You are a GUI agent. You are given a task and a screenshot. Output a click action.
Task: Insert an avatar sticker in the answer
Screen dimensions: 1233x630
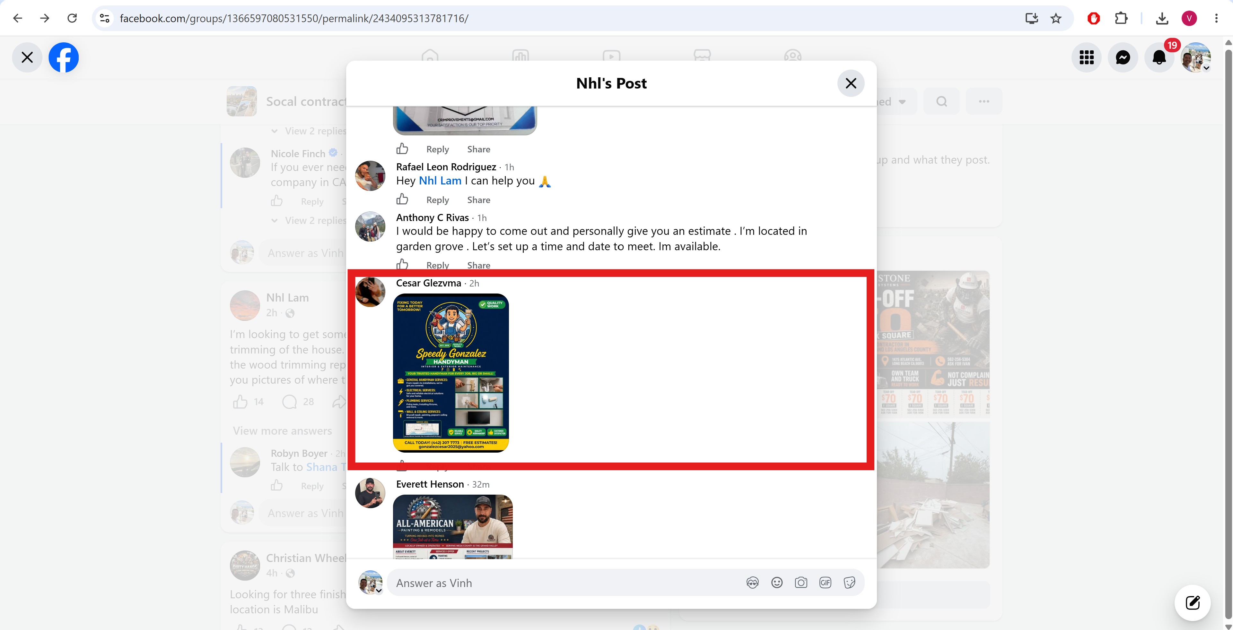752,583
